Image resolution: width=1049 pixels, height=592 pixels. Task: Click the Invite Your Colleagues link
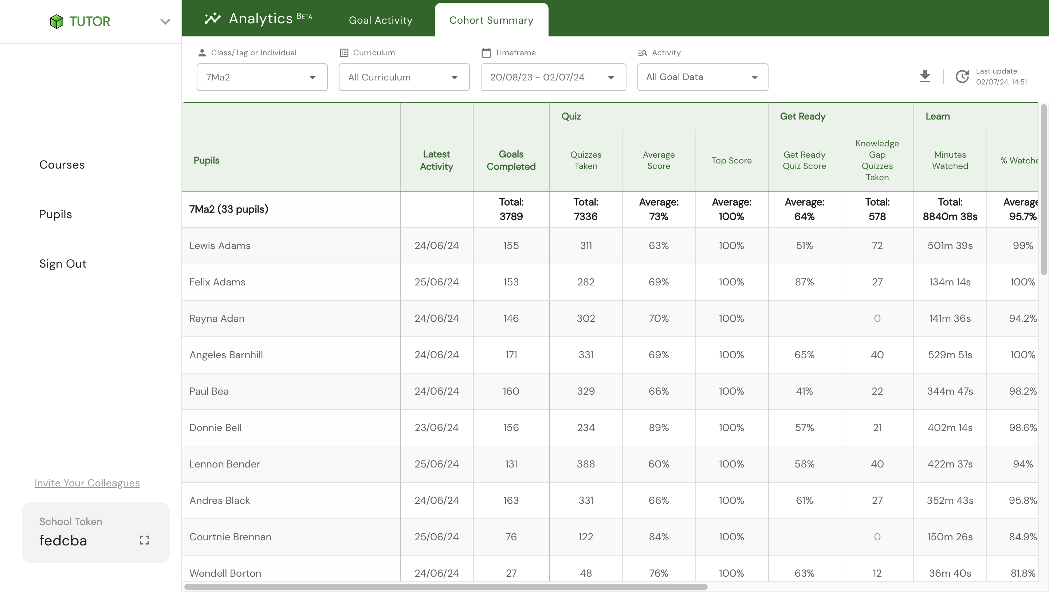click(87, 483)
